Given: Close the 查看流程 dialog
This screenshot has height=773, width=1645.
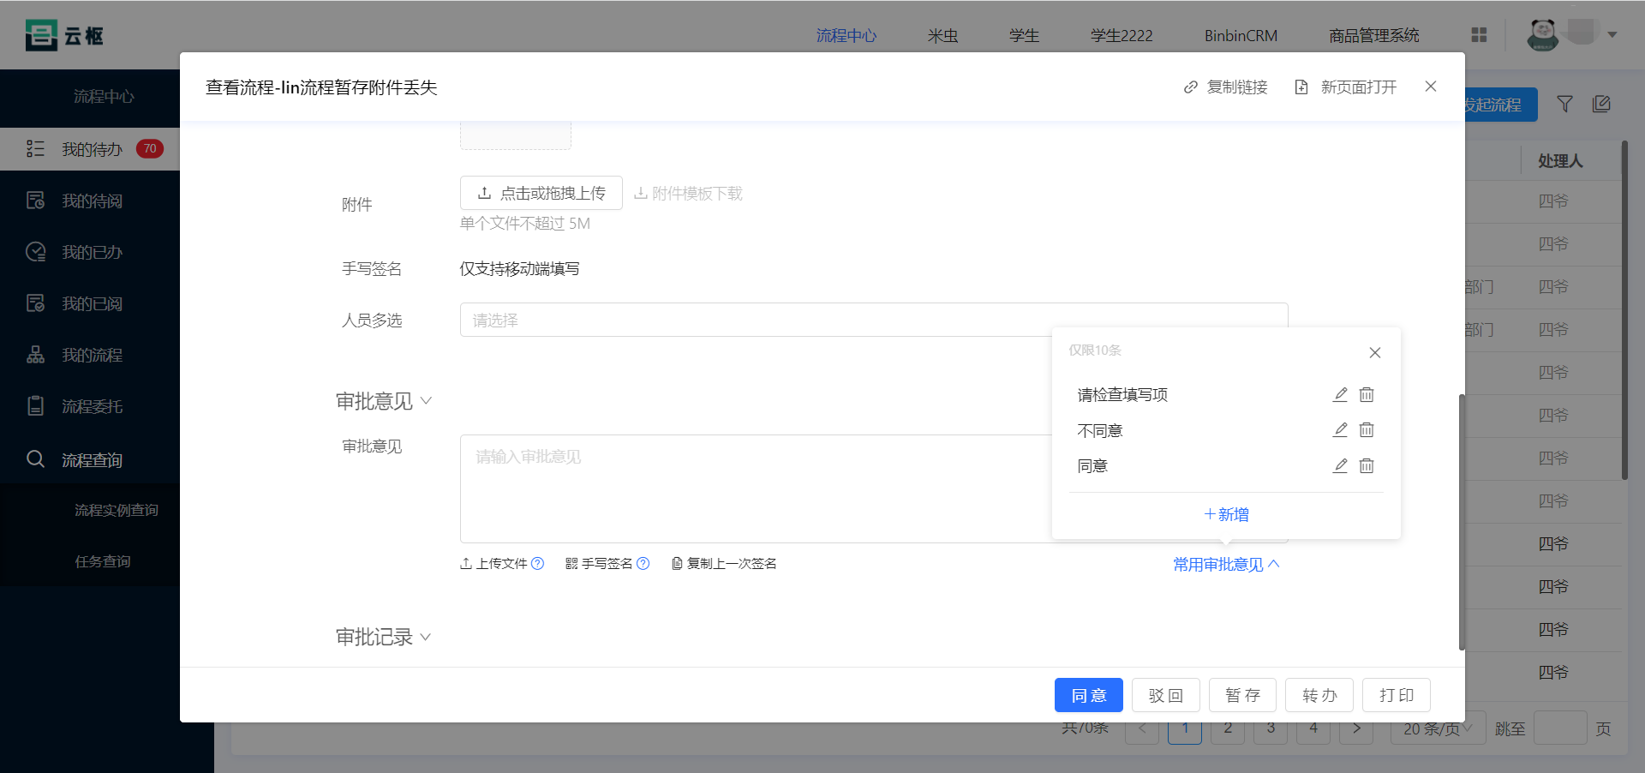Looking at the screenshot, I should tap(1431, 87).
